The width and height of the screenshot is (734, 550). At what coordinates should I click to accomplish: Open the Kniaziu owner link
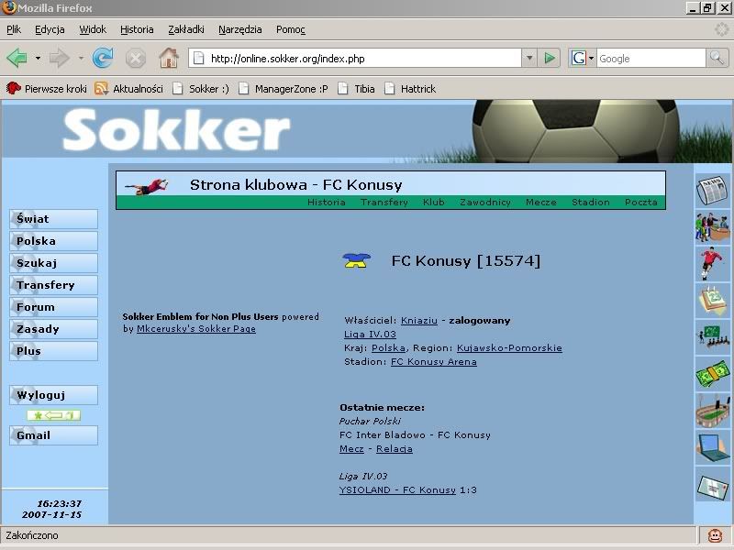(x=419, y=320)
